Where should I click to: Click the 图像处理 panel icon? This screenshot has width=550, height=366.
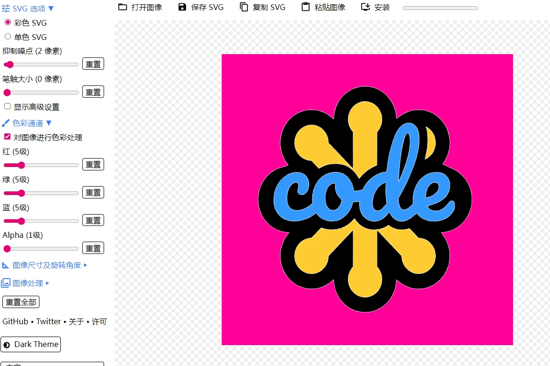coord(6,282)
